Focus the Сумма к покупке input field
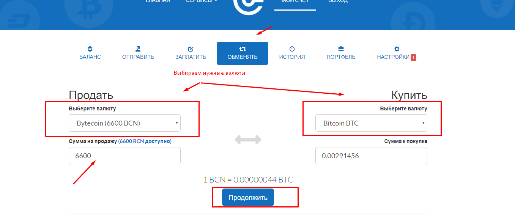The image size is (515, 220). pyautogui.click(x=371, y=156)
